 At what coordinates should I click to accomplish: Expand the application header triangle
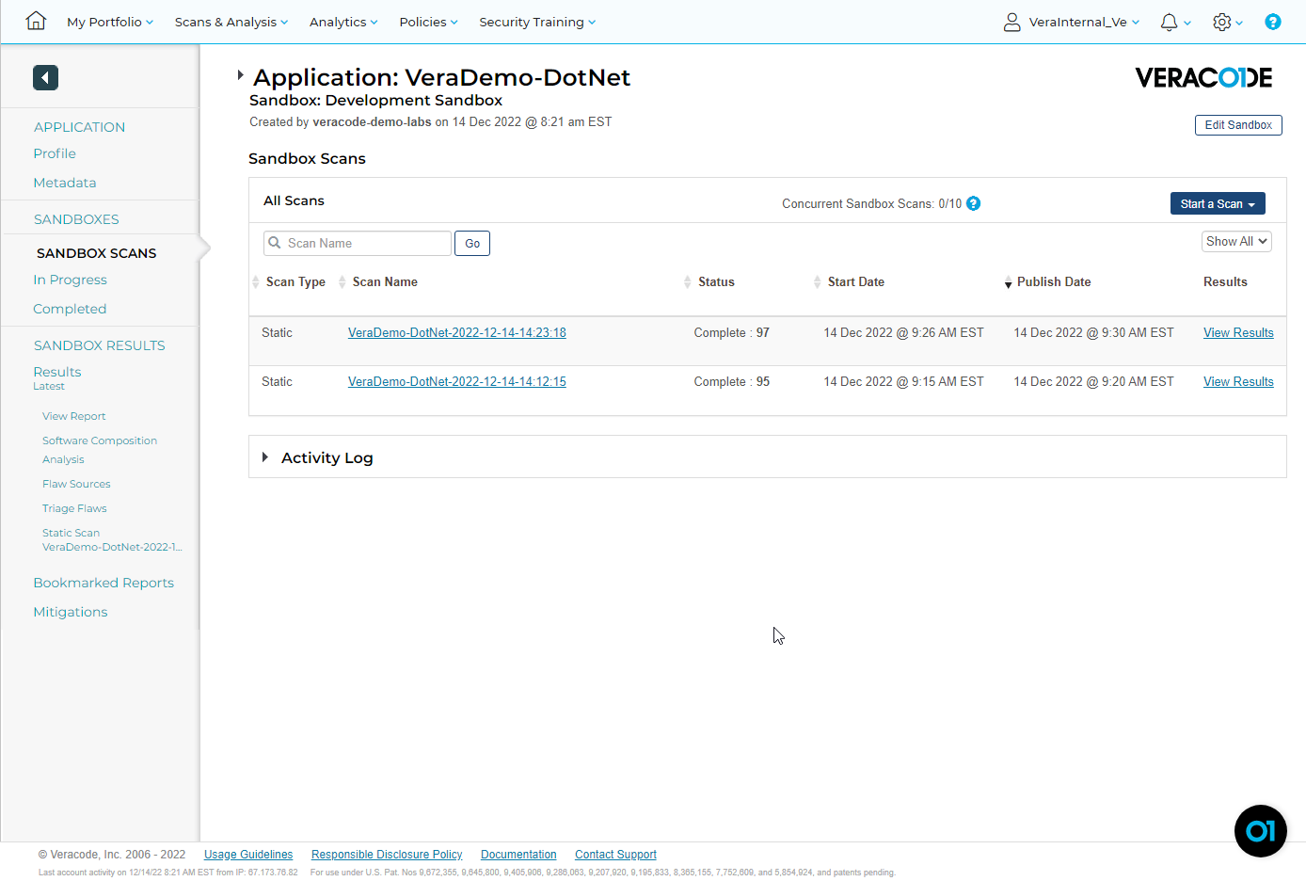240,75
